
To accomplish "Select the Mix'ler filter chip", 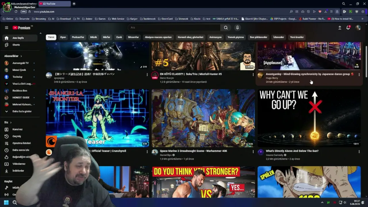I will [107, 37].
